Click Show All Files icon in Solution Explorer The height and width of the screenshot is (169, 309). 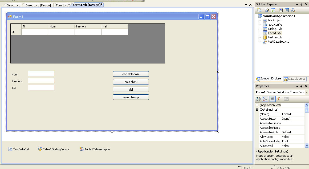coord(267,10)
